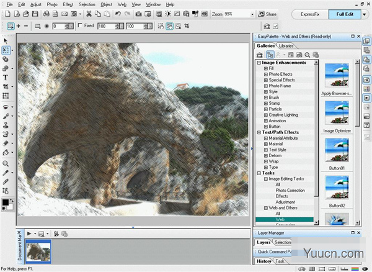Image resolution: width=372 pixels, height=272 pixels.
Task: Click the background white color swatch
Action: [x=10, y=207]
